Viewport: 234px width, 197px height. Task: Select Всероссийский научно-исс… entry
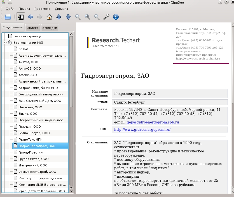pos(42,120)
